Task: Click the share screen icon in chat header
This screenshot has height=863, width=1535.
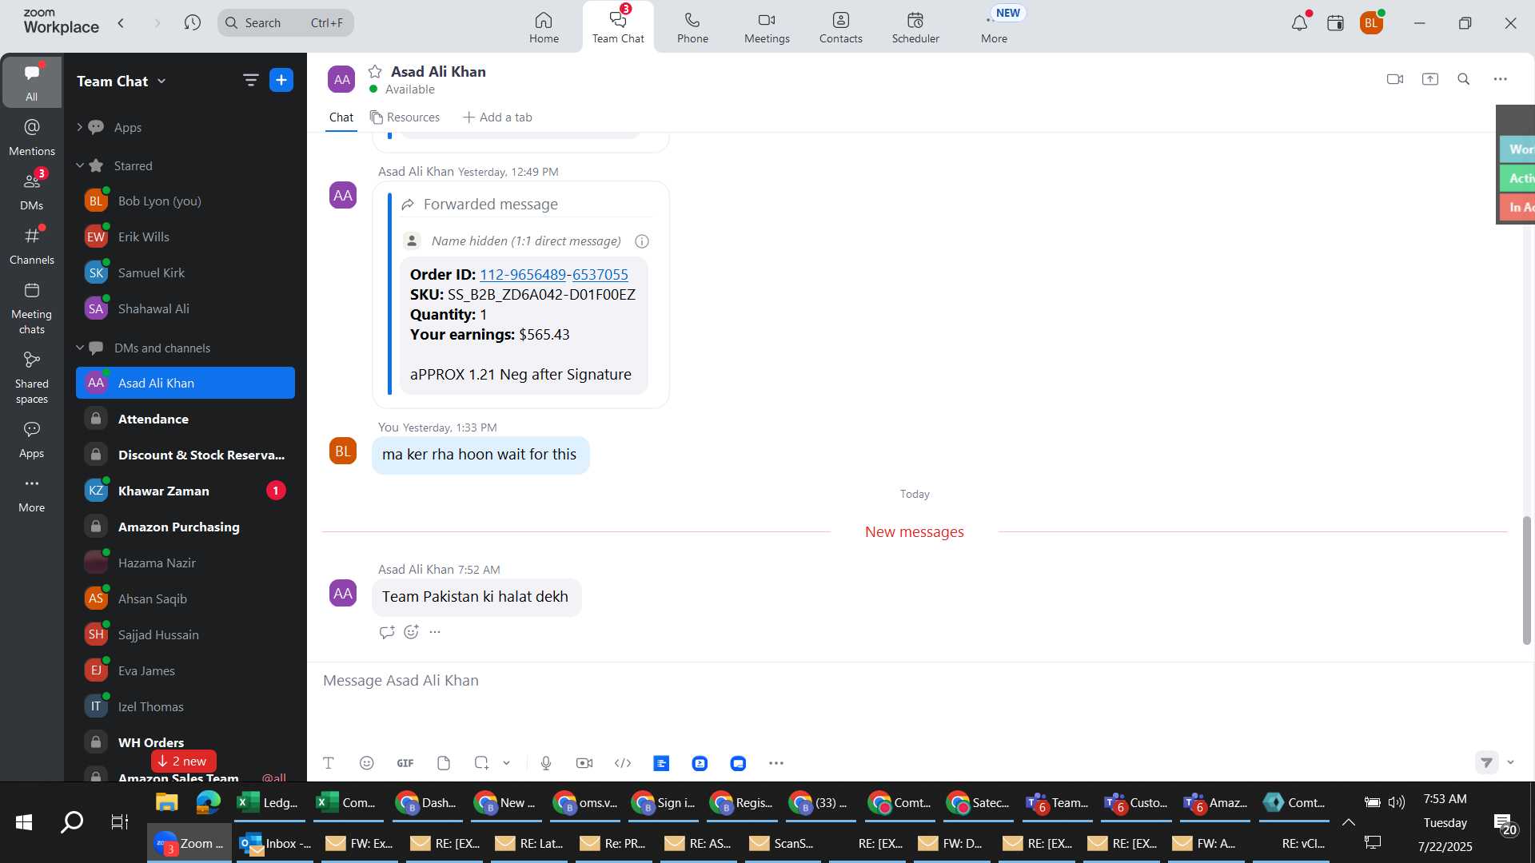Action: pos(1430,79)
